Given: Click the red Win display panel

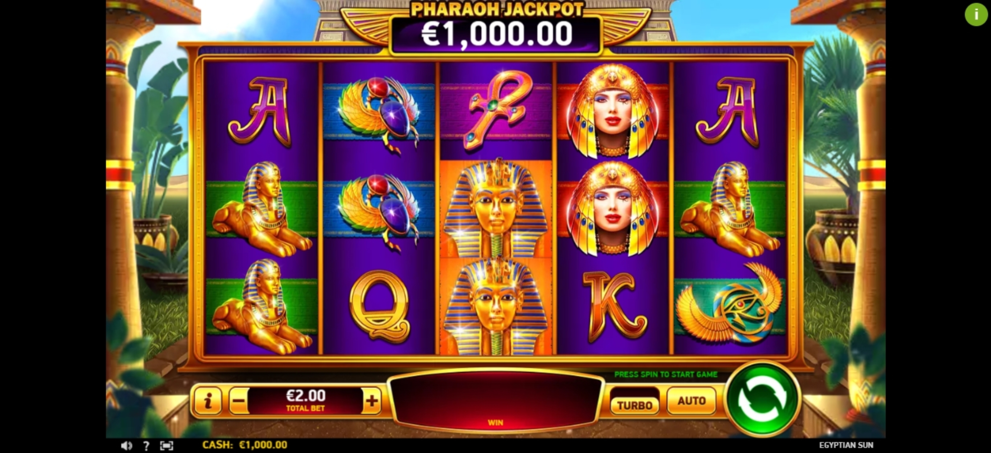Looking at the screenshot, I should [x=495, y=401].
